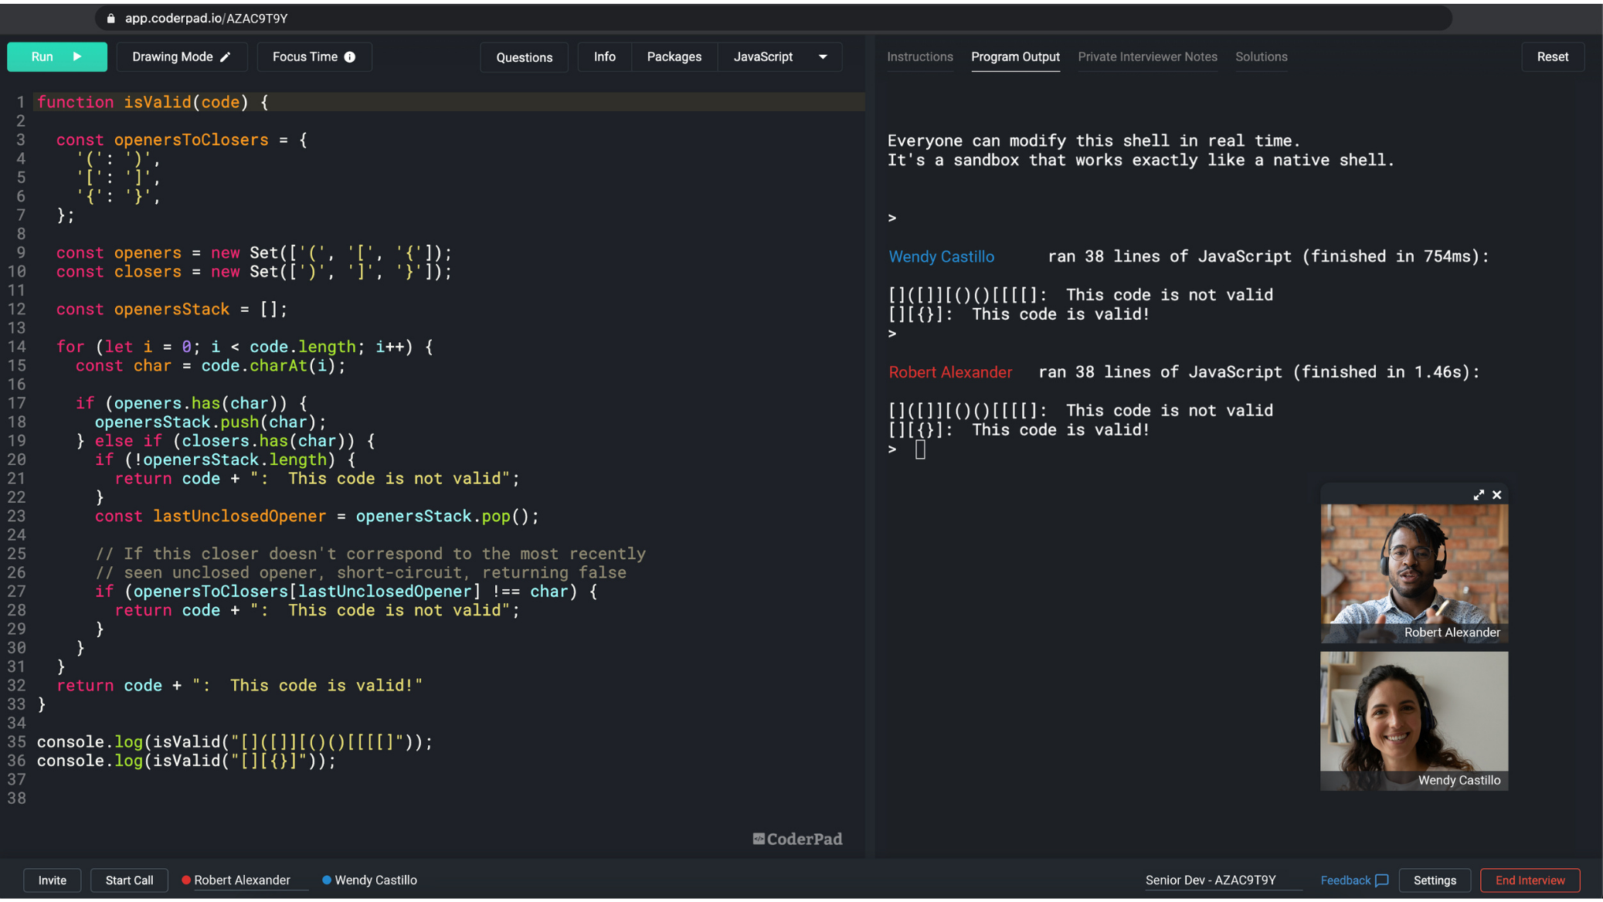Expand the video call panel
The height and width of the screenshot is (902, 1603).
click(1478, 495)
